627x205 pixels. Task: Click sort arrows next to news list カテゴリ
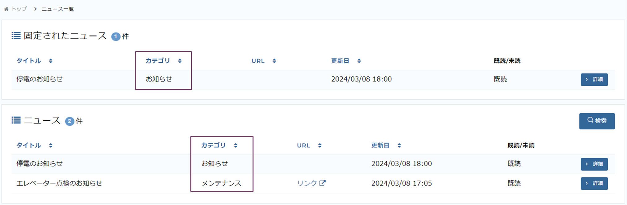pyautogui.click(x=236, y=145)
